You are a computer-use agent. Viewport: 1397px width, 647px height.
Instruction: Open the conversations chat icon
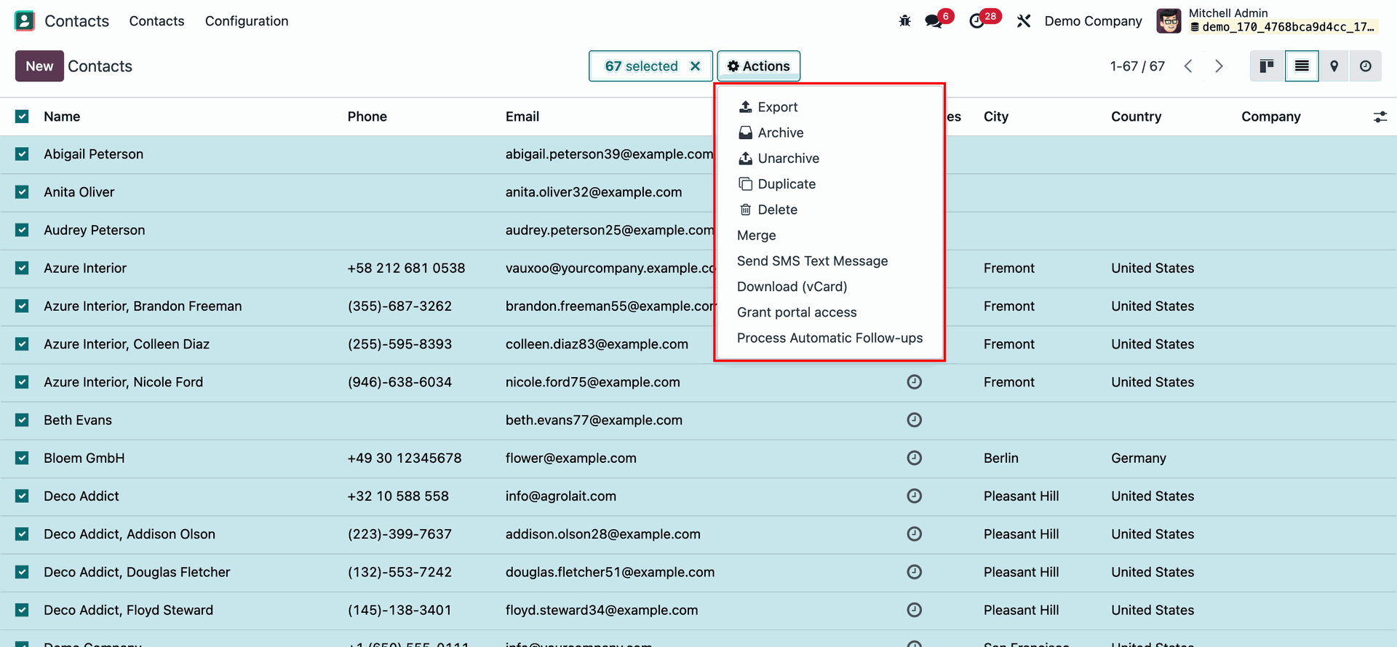(x=934, y=21)
